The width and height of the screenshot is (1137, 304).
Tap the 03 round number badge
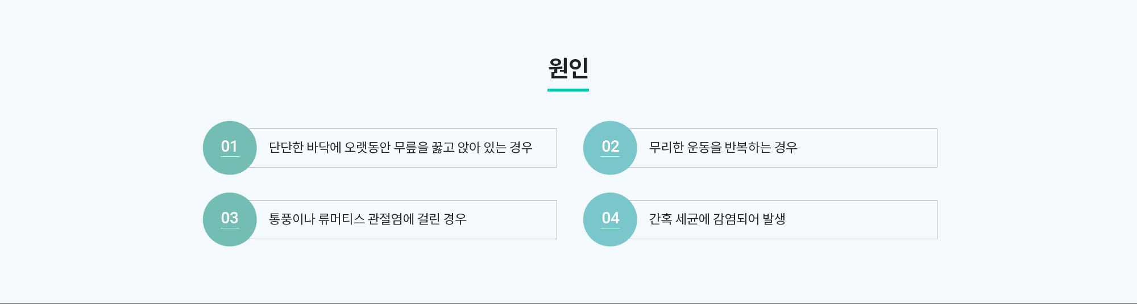tap(230, 219)
